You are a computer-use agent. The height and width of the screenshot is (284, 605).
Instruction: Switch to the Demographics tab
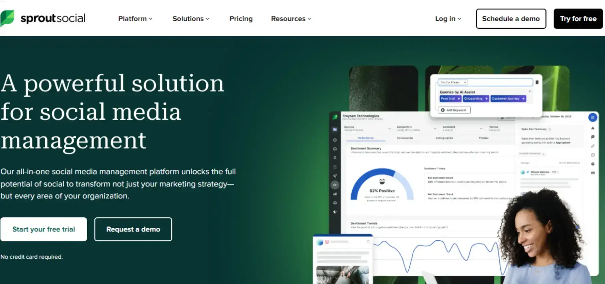(x=444, y=138)
